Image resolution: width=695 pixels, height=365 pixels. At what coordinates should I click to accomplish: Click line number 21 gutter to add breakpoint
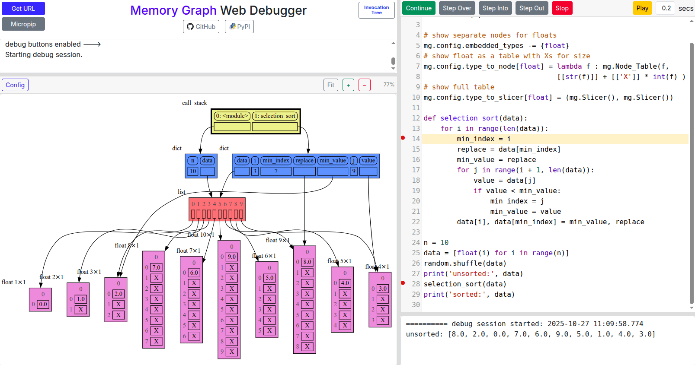[x=415, y=212]
